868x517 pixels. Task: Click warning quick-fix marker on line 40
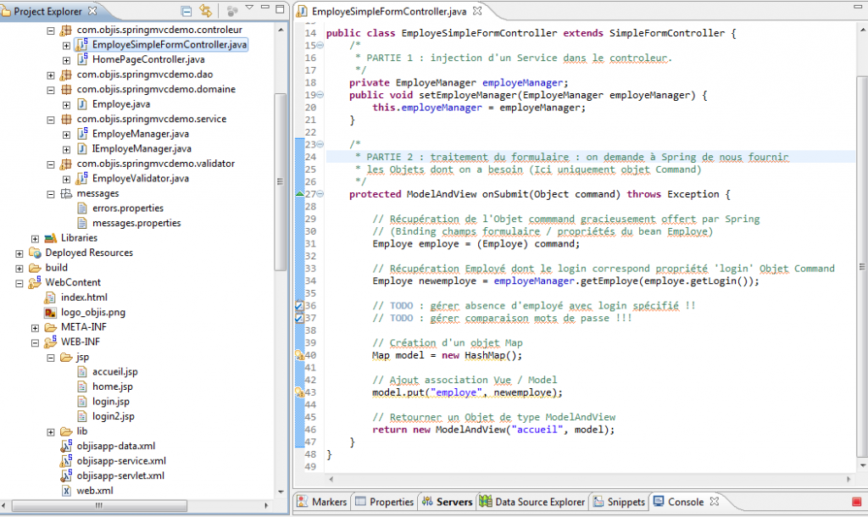[x=299, y=355]
